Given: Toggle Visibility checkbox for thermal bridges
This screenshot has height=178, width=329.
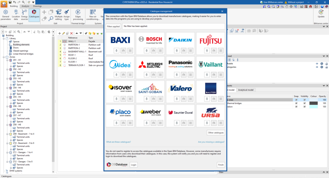Looking at the screenshot, I should (305, 103).
